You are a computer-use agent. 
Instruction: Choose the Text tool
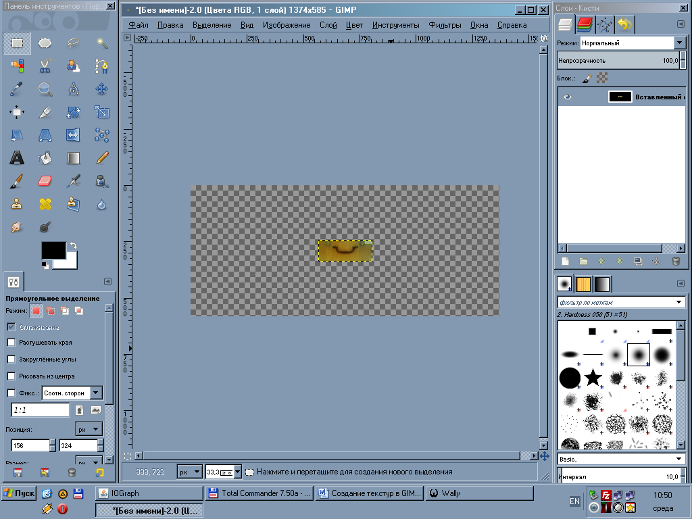pos(17,158)
